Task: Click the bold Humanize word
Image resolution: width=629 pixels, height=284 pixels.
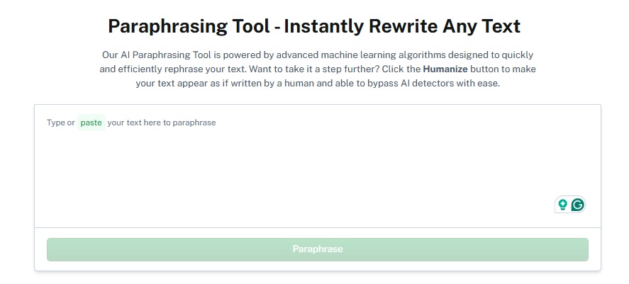Action: 445,69
